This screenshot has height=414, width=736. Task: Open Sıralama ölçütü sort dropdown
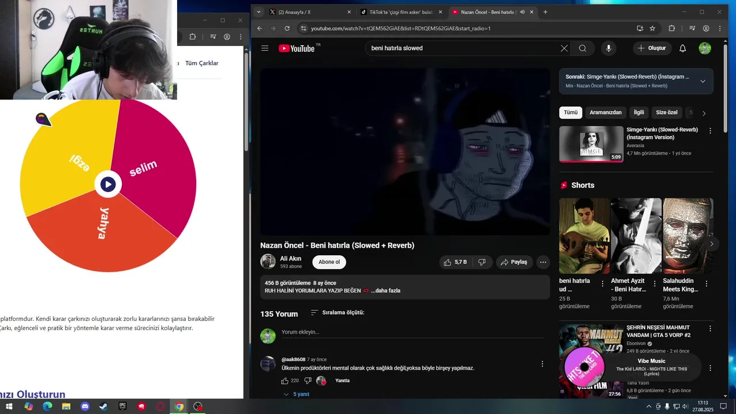click(337, 313)
